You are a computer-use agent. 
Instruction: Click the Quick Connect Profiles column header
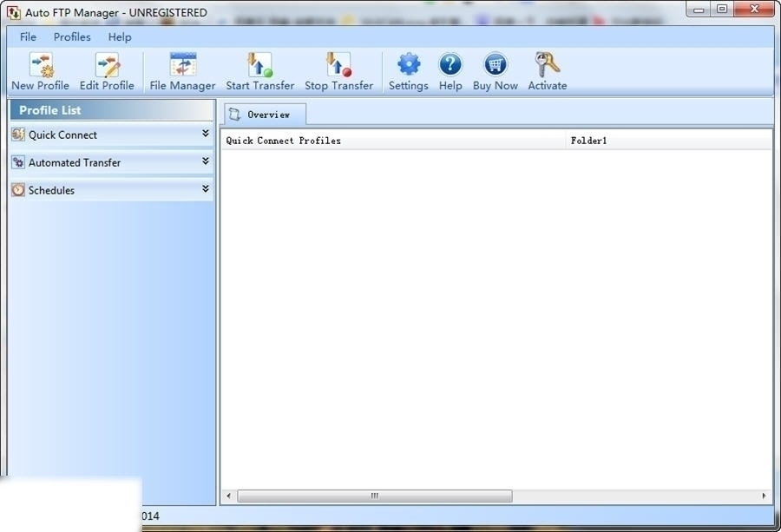tap(393, 141)
